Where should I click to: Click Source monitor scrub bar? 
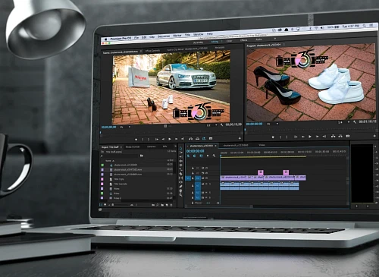(x=171, y=132)
